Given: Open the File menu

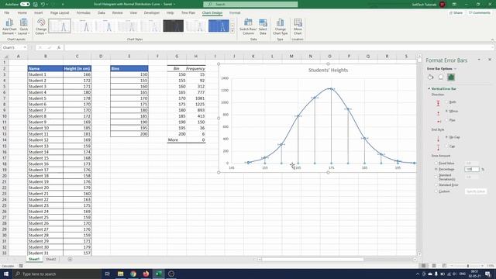Looking at the screenshot, I should tap(7, 12).
